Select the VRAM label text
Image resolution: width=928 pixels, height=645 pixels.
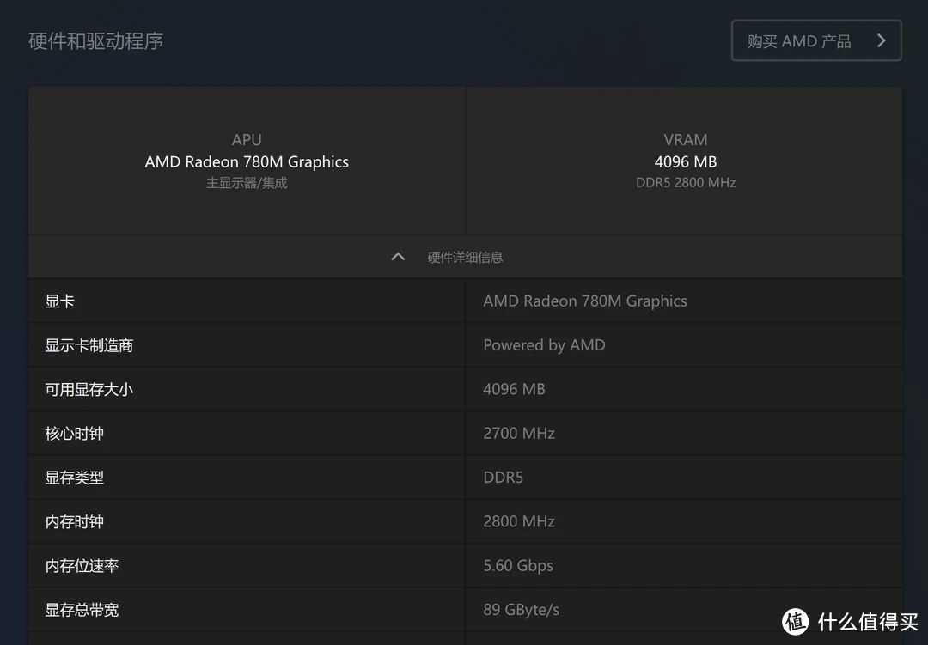pyautogui.click(x=686, y=140)
